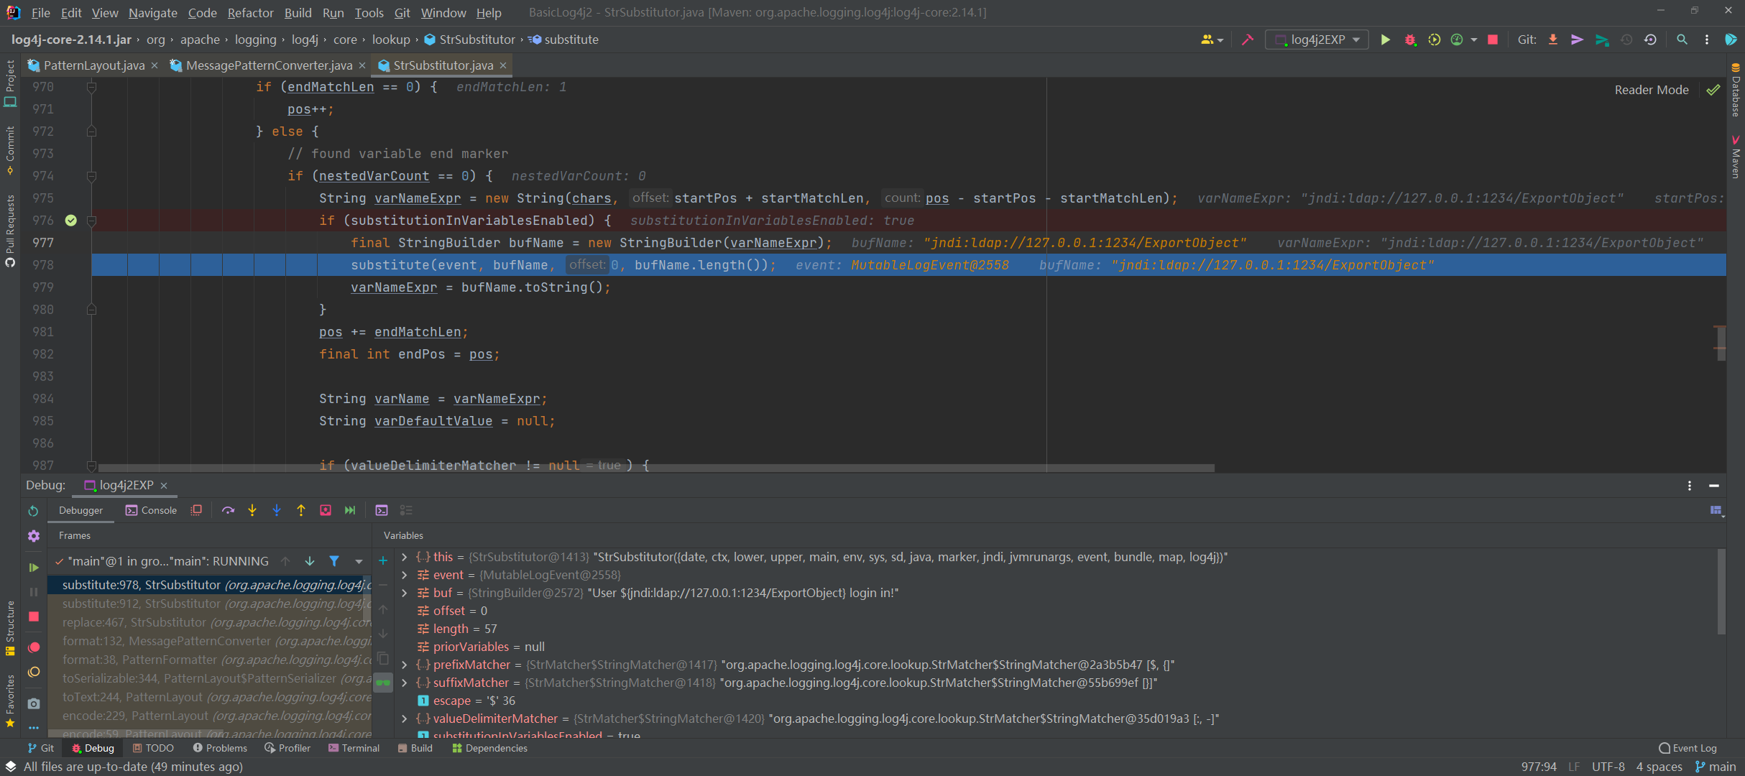Click the Step Out arrow icon

coord(301,510)
